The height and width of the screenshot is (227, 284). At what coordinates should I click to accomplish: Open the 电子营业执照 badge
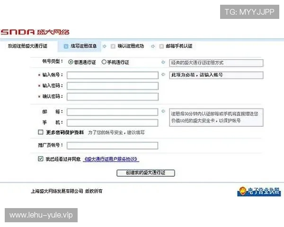click(x=259, y=192)
